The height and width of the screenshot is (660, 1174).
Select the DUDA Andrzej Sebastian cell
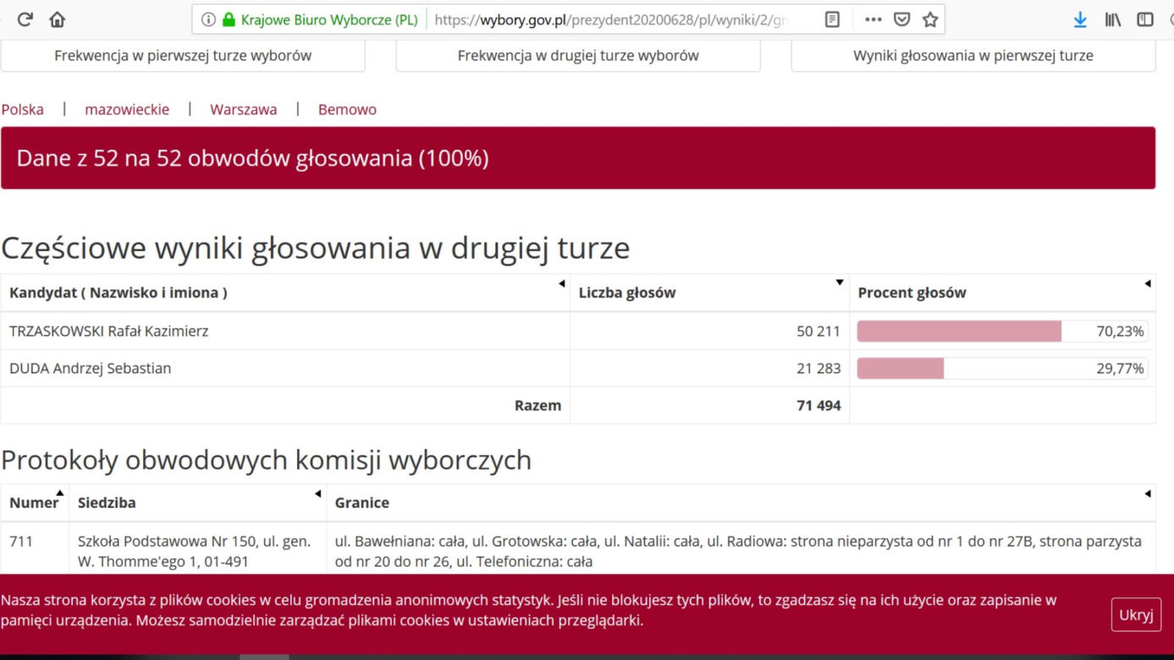(285, 368)
